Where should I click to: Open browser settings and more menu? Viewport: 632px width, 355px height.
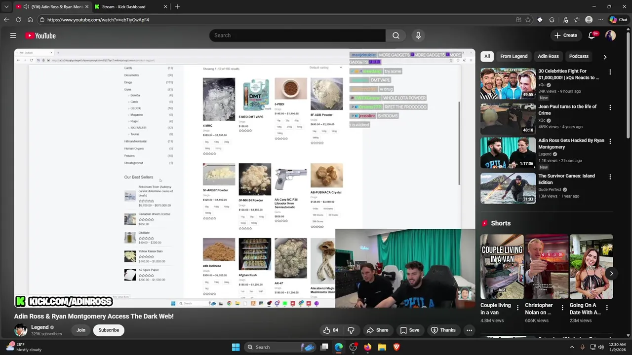600,20
